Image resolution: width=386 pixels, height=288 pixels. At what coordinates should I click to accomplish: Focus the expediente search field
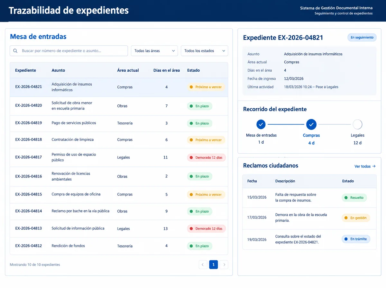click(x=69, y=51)
